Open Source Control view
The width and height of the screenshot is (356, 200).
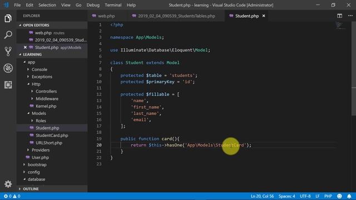[x=8, y=52]
